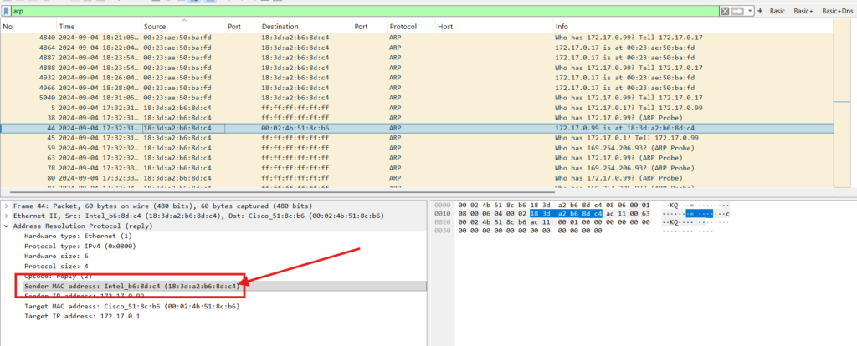Viewport: 857px width, 346px height.
Task: Sort by the Protocol column header
Action: tap(403, 27)
